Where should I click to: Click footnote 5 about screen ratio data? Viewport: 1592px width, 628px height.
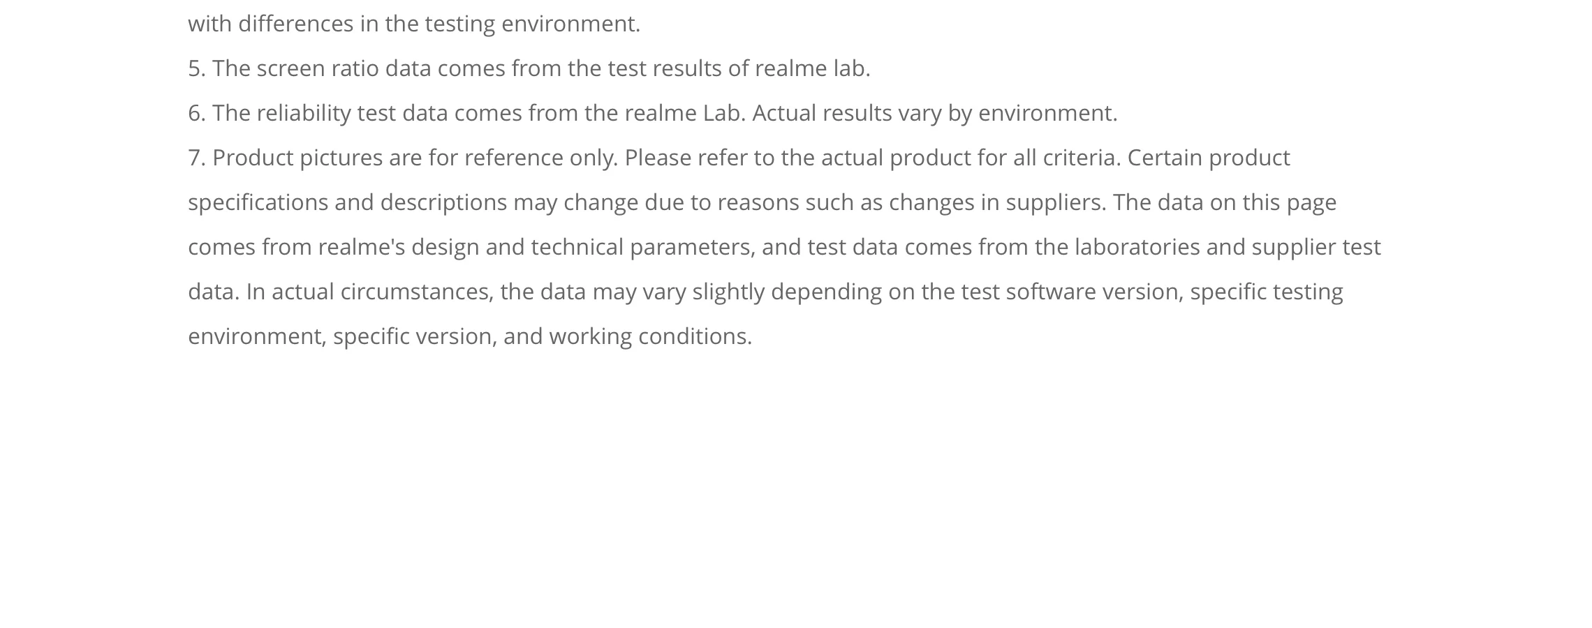[529, 68]
